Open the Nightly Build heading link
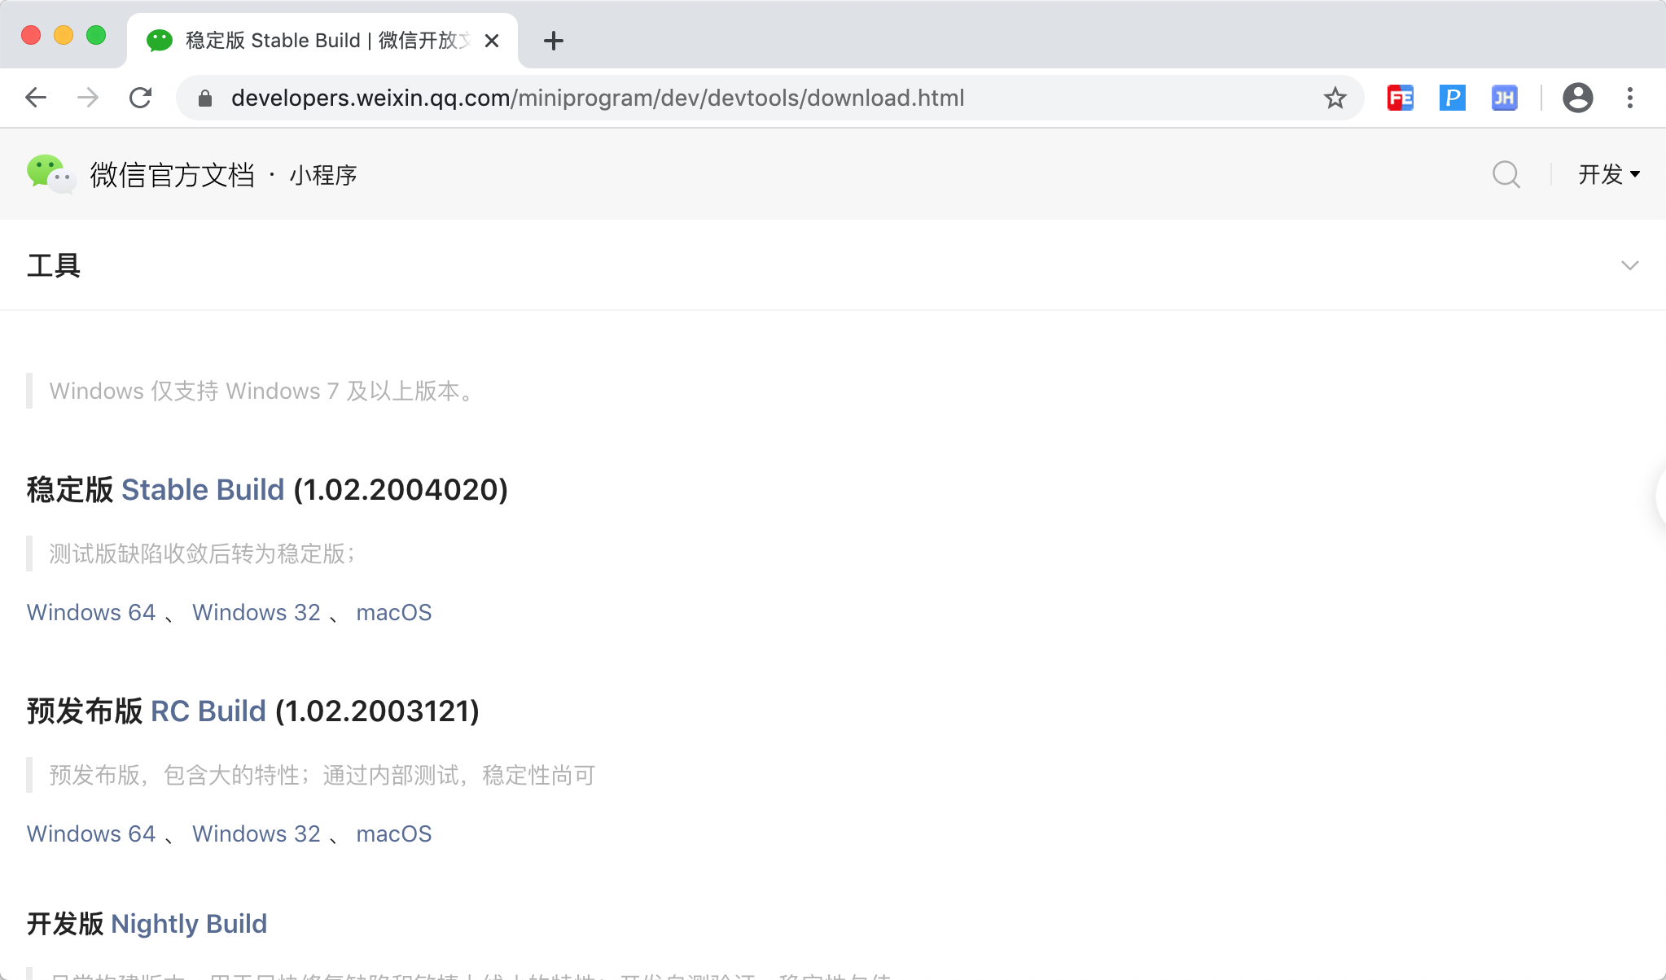 pyautogui.click(x=188, y=924)
